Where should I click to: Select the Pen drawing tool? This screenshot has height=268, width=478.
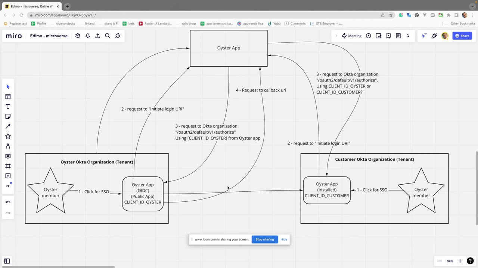click(x=8, y=146)
